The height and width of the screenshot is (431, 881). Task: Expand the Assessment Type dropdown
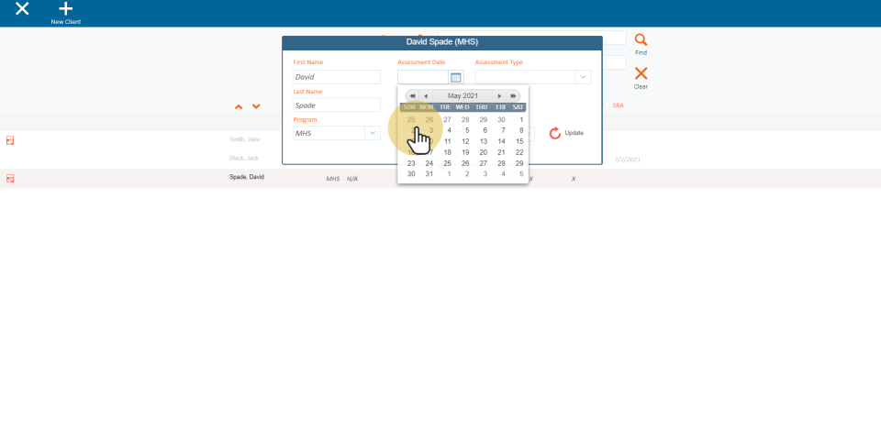click(583, 77)
